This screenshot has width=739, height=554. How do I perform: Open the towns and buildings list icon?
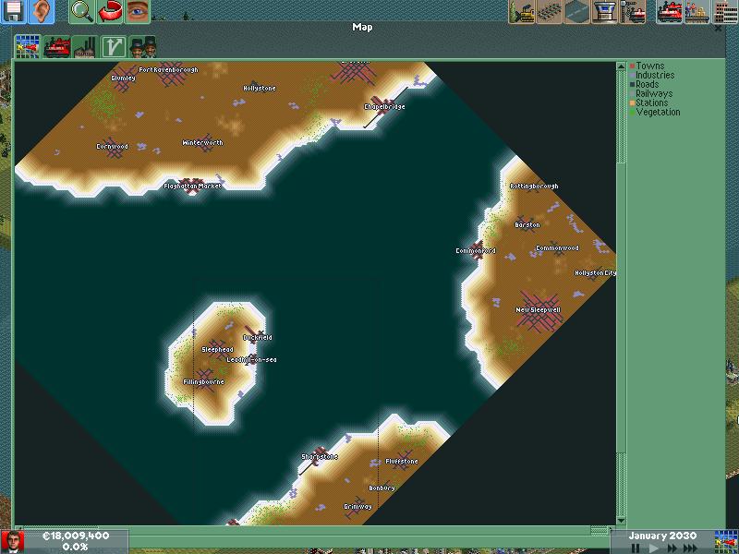point(725,11)
